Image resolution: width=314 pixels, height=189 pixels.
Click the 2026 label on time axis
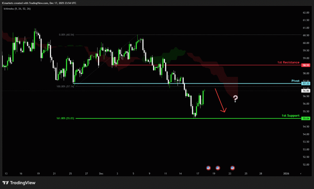pyautogui.click(x=286, y=173)
